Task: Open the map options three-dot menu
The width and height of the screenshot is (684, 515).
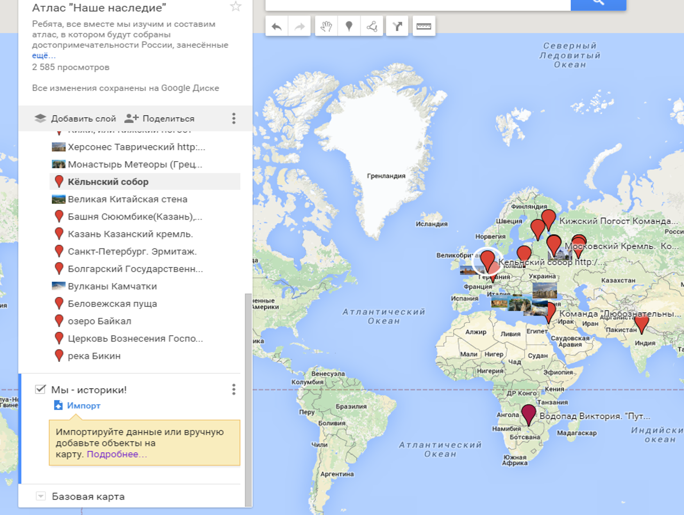Action: click(234, 118)
